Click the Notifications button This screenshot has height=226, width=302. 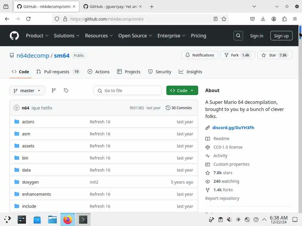[200, 55]
